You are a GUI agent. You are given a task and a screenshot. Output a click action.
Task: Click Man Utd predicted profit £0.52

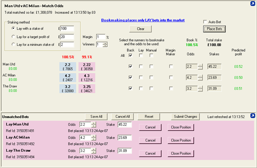tap(238, 66)
